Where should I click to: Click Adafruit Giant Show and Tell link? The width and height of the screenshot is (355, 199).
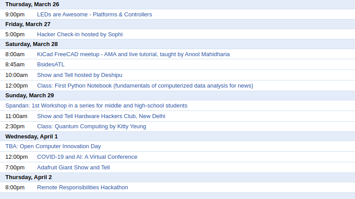tap(73, 168)
